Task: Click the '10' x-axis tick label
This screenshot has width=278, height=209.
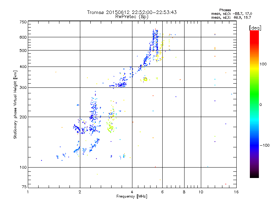Action: (201, 192)
